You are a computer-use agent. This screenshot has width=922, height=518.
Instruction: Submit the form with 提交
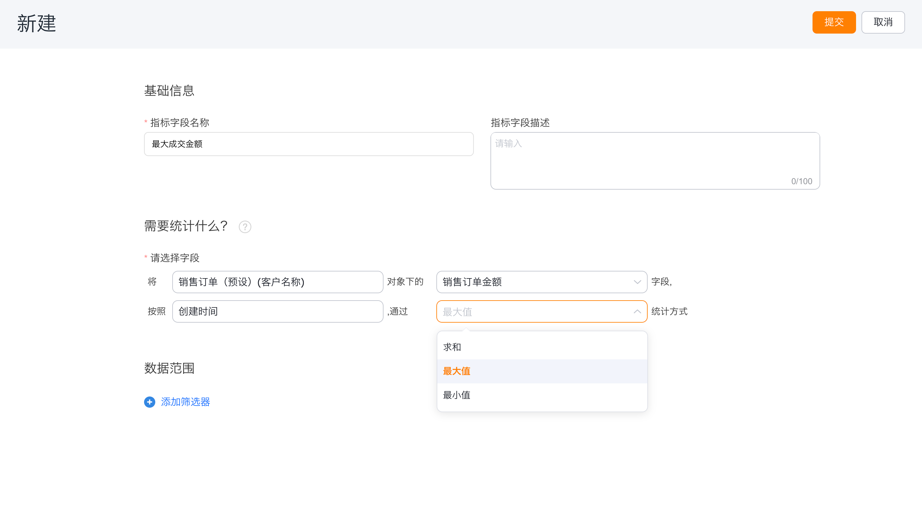[834, 22]
